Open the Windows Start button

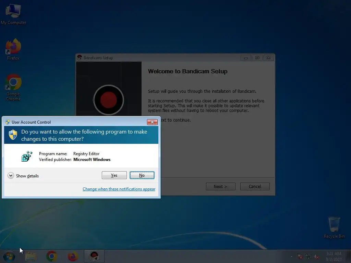point(9,256)
